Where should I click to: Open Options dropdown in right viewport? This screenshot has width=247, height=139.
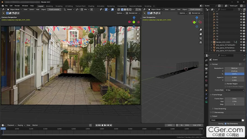pyautogui.click(x=183, y=13)
